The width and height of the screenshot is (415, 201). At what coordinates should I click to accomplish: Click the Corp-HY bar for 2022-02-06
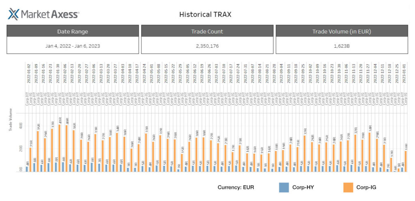pyautogui.click(x=63, y=167)
